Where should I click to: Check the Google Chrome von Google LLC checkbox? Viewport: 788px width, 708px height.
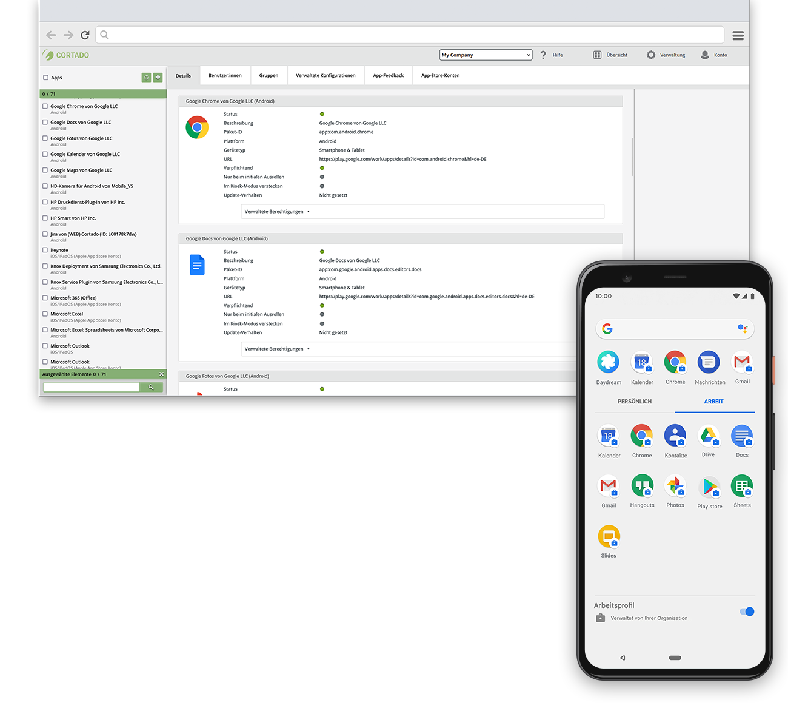click(45, 106)
